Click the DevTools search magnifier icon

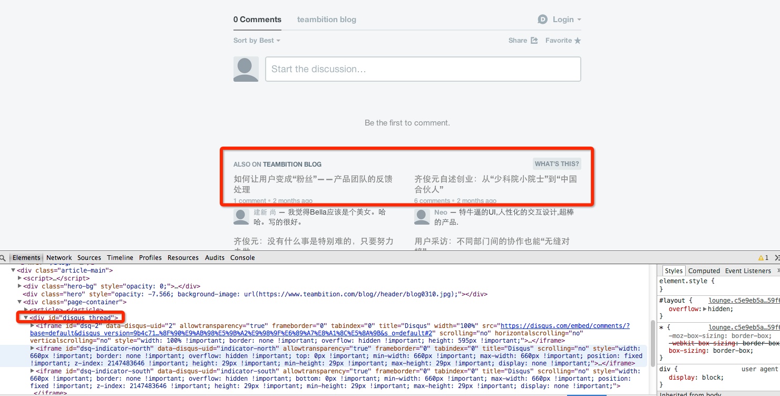coord(3,258)
